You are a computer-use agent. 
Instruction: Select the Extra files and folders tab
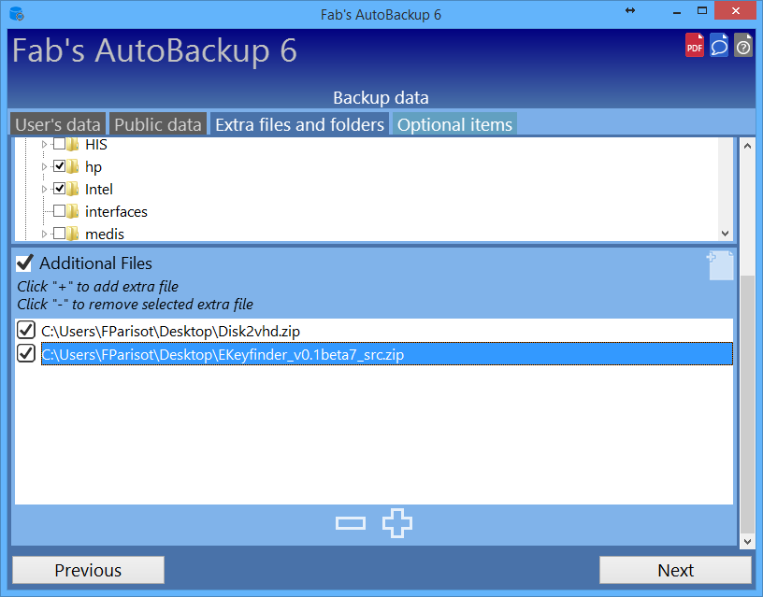click(300, 124)
